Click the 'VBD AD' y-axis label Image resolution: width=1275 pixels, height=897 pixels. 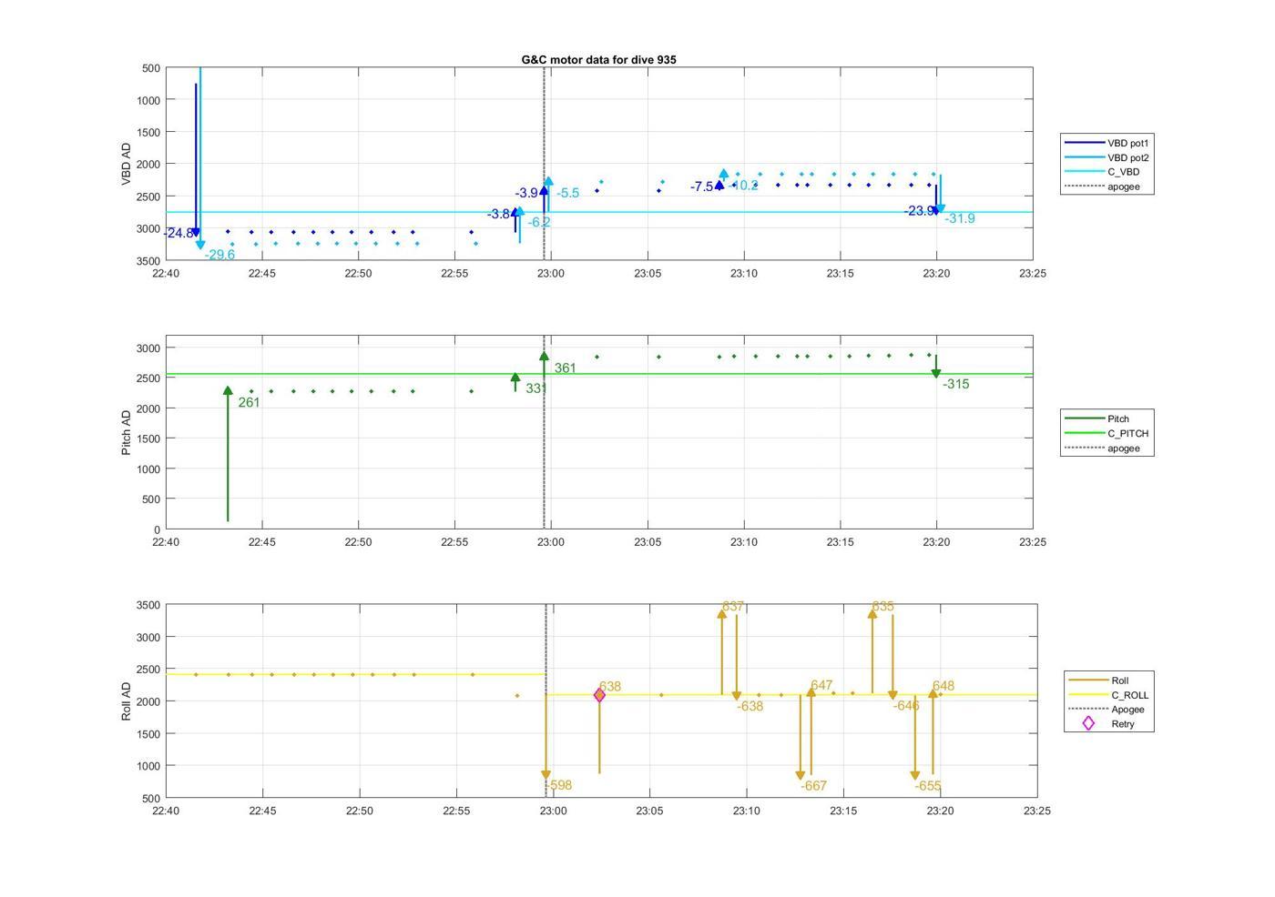pyautogui.click(x=127, y=164)
